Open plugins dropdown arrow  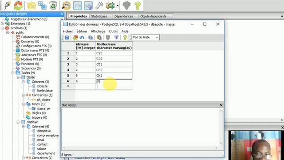[117, 6]
